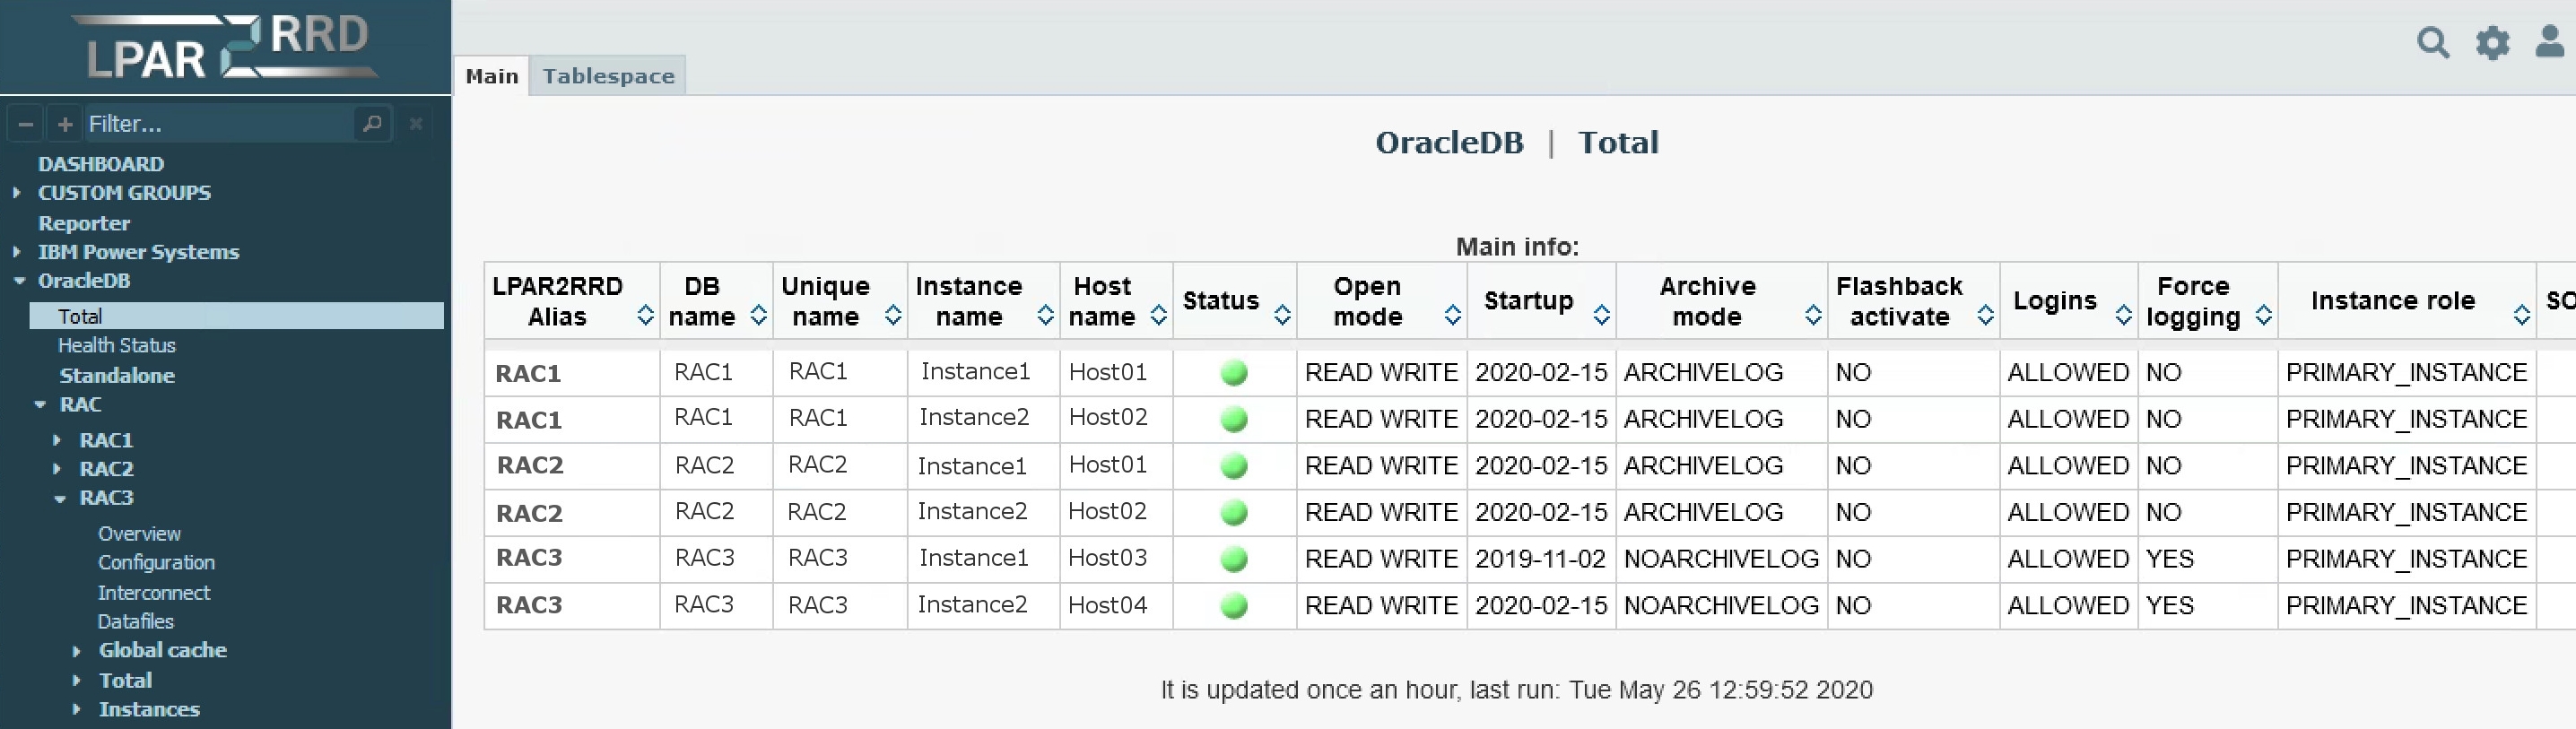The width and height of the screenshot is (2576, 729).
Task: Click the filter search magnifier button
Action: (372, 124)
